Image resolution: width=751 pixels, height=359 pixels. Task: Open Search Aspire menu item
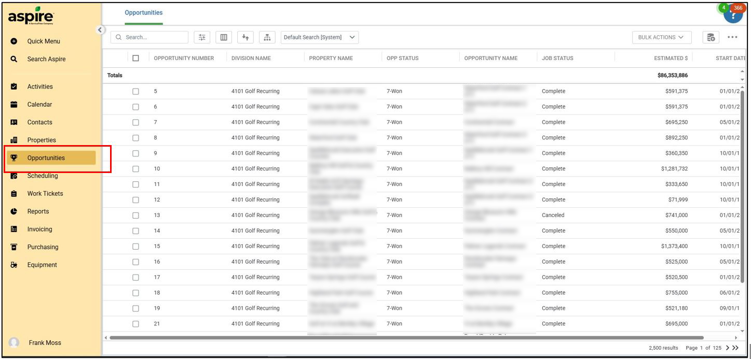click(x=47, y=59)
